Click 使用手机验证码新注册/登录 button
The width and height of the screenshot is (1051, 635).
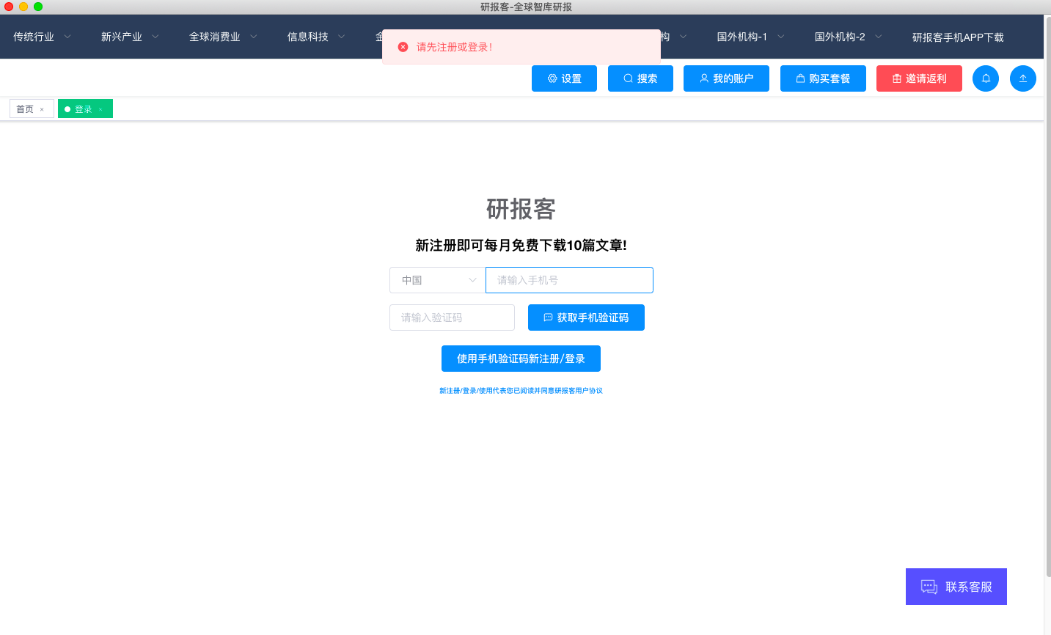click(x=521, y=359)
